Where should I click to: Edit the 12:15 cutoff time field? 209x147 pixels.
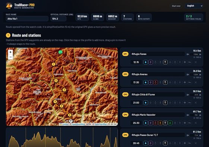point(136,62)
